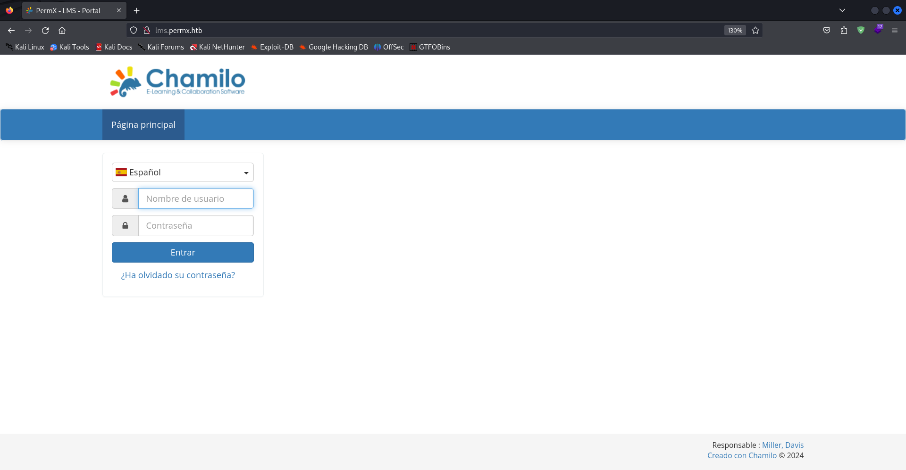Click the Firefox home icon
This screenshot has width=906, height=470.
(x=62, y=30)
